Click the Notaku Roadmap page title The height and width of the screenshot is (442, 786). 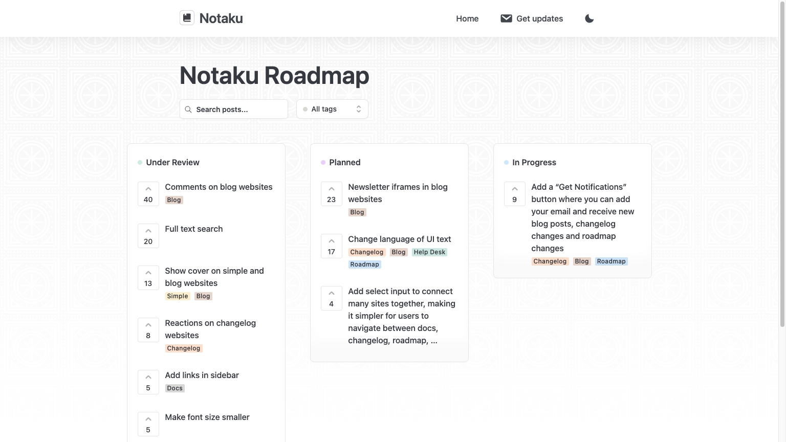274,75
